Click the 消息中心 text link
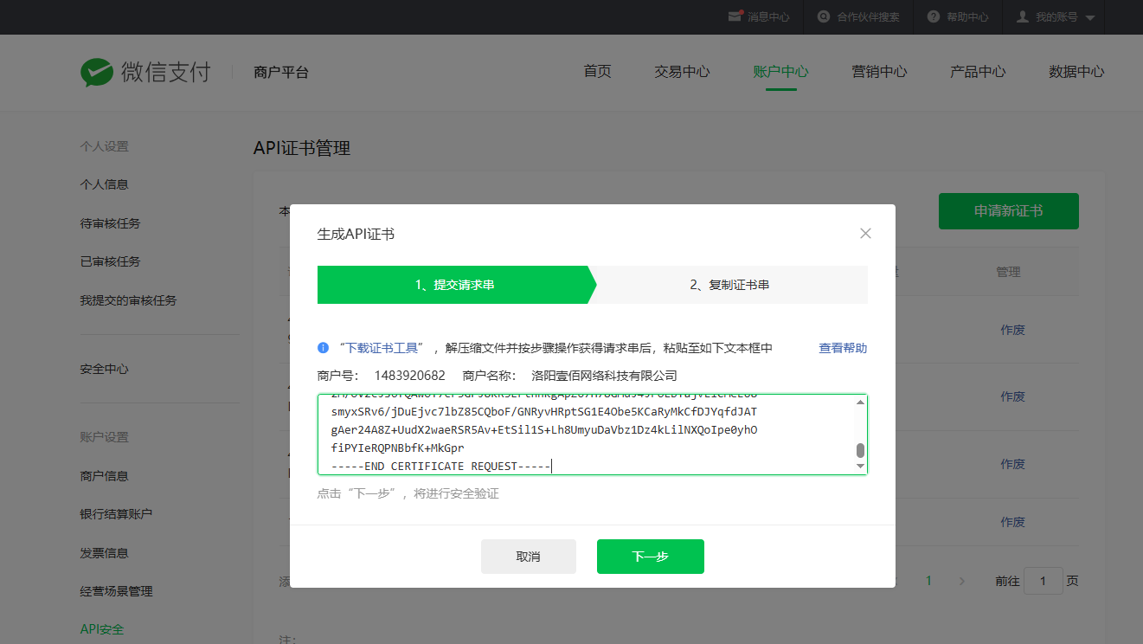The height and width of the screenshot is (644, 1143). click(x=768, y=17)
